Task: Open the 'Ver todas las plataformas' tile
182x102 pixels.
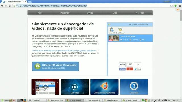Action: pyautogui.click(x=104, y=87)
